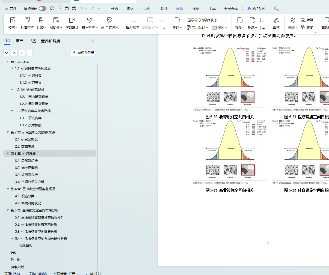
Task: Click the 标准审查 icon in ribbon
Action: point(27,21)
